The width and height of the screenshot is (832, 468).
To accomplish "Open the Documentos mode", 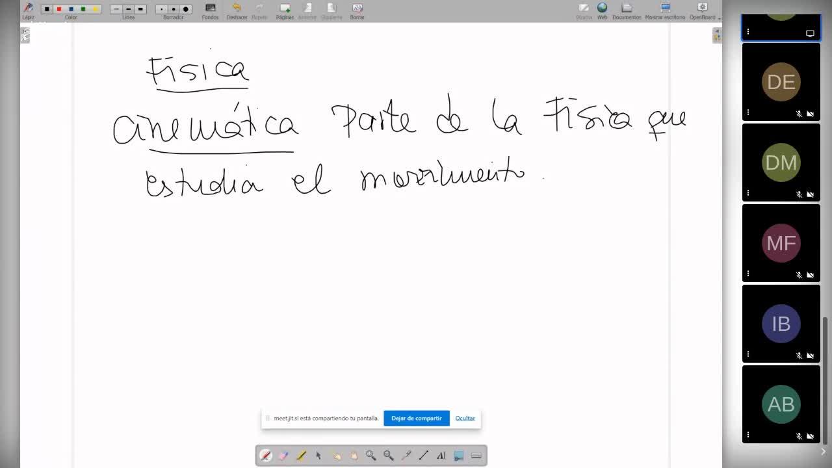I will click(x=627, y=10).
